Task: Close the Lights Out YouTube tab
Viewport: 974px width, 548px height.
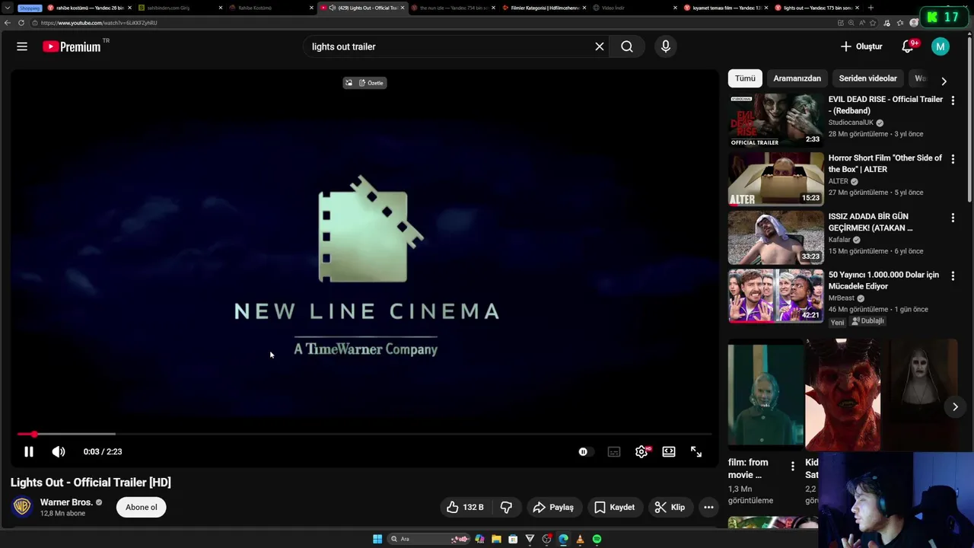Action: click(402, 8)
